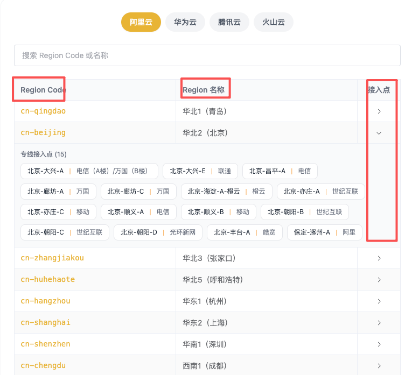Select the 保定-涿州-A 阿里 access point tag
405x375 pixels.
[x=324, y=232]
